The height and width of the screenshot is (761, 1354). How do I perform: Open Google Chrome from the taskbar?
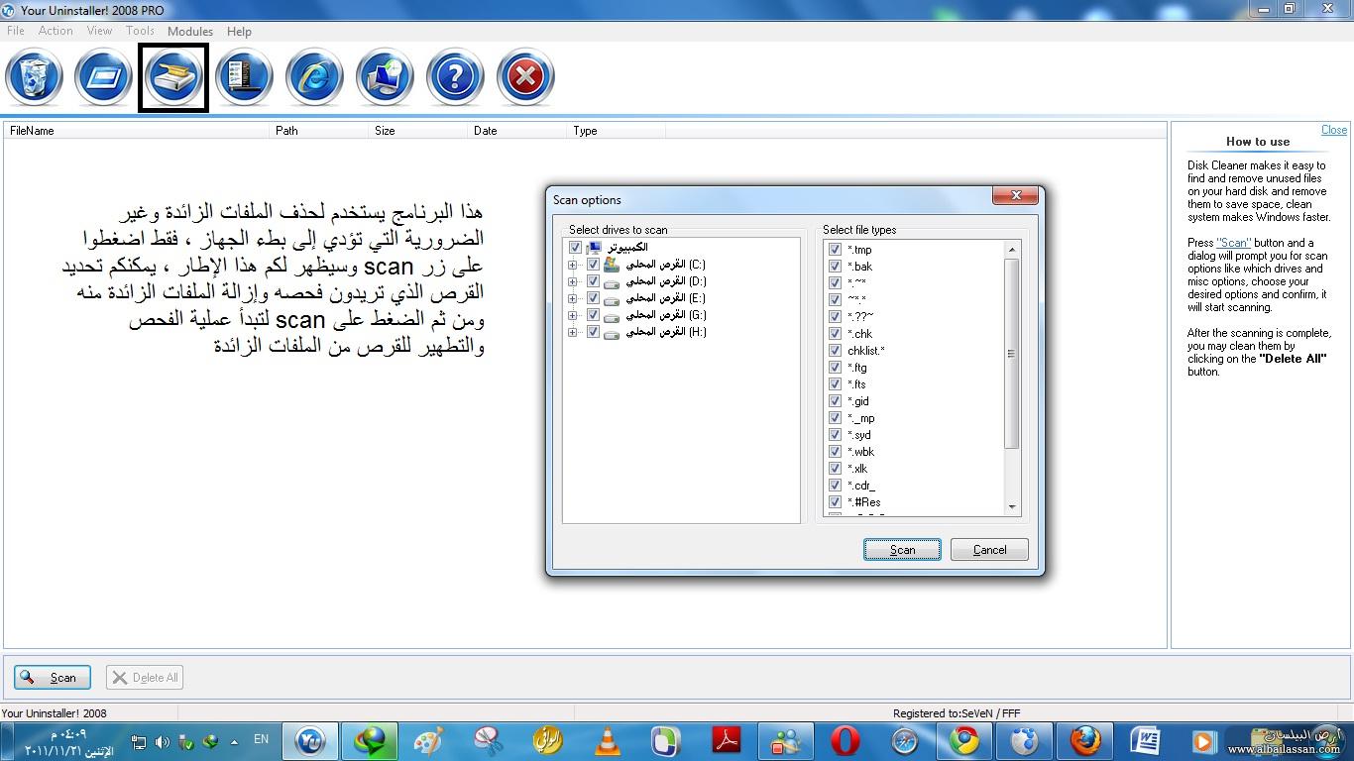(964, 741)
